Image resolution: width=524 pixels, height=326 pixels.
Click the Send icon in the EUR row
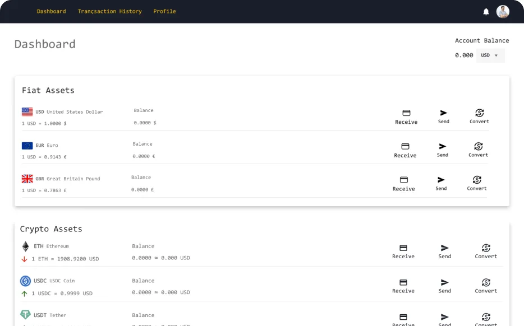pyautogui.click(x=443, y=146)
